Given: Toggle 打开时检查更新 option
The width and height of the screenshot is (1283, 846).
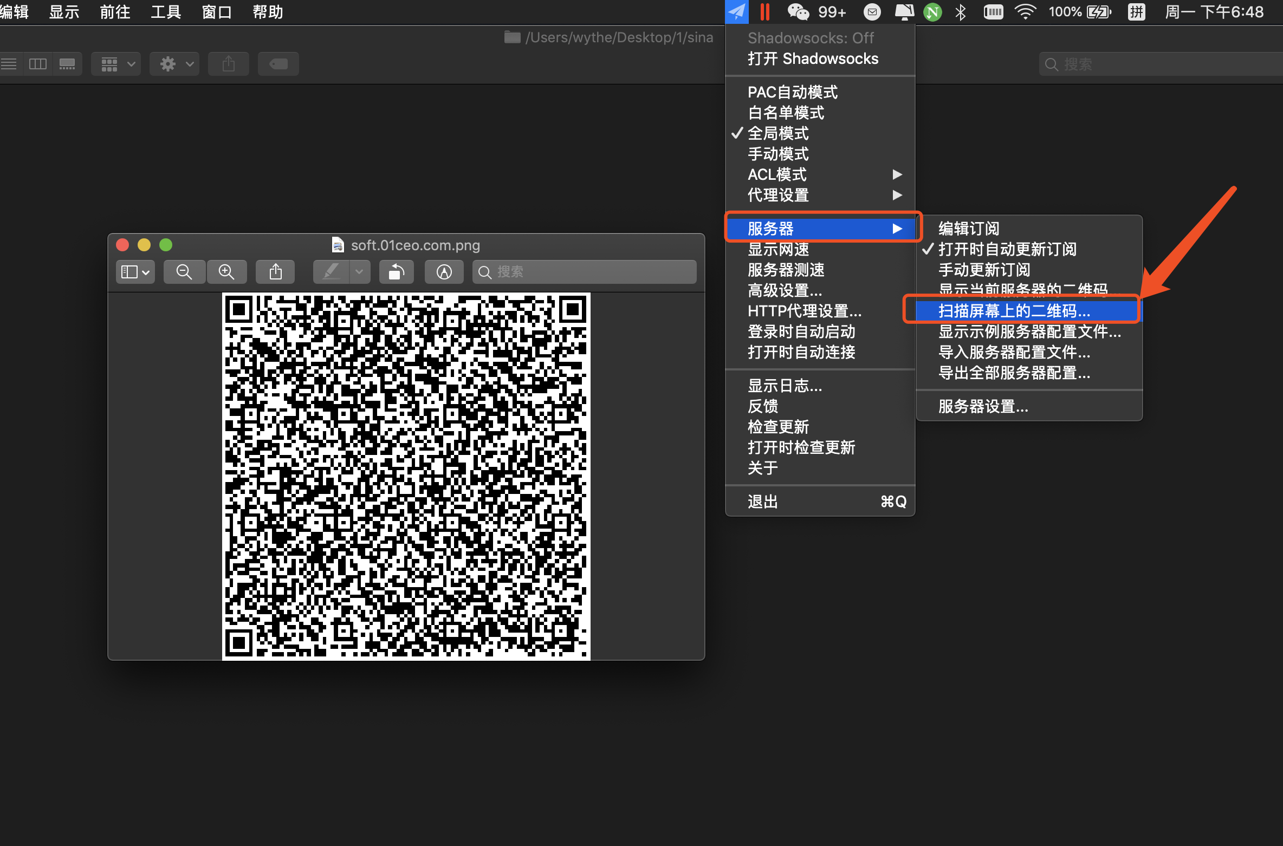Looking at the screenshot, I should click(x=820, y=447).
